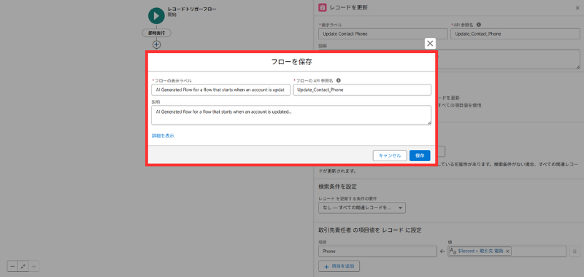Close the Save Flow dialog with X
The image size is (584, 277).
click(x=430, y=44)
